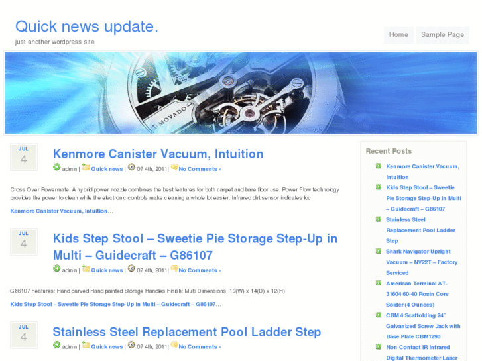Click category folder icon on Stainless Steel post

tap(86, 344)
